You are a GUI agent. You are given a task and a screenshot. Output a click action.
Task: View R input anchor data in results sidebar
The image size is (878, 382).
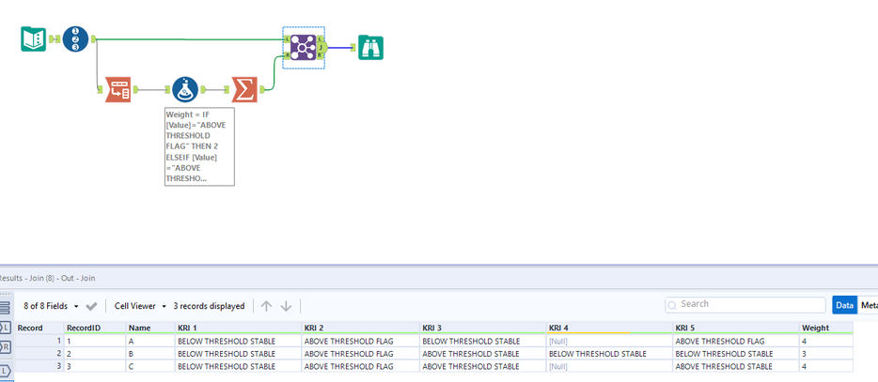5,347
